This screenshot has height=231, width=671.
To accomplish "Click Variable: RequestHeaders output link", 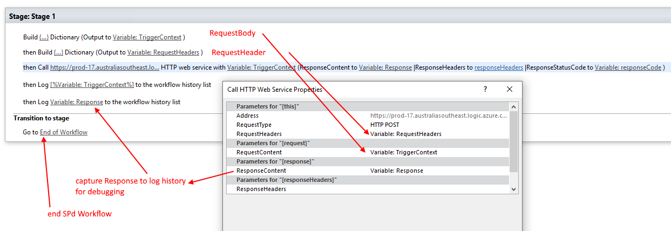I will point(164,52).
